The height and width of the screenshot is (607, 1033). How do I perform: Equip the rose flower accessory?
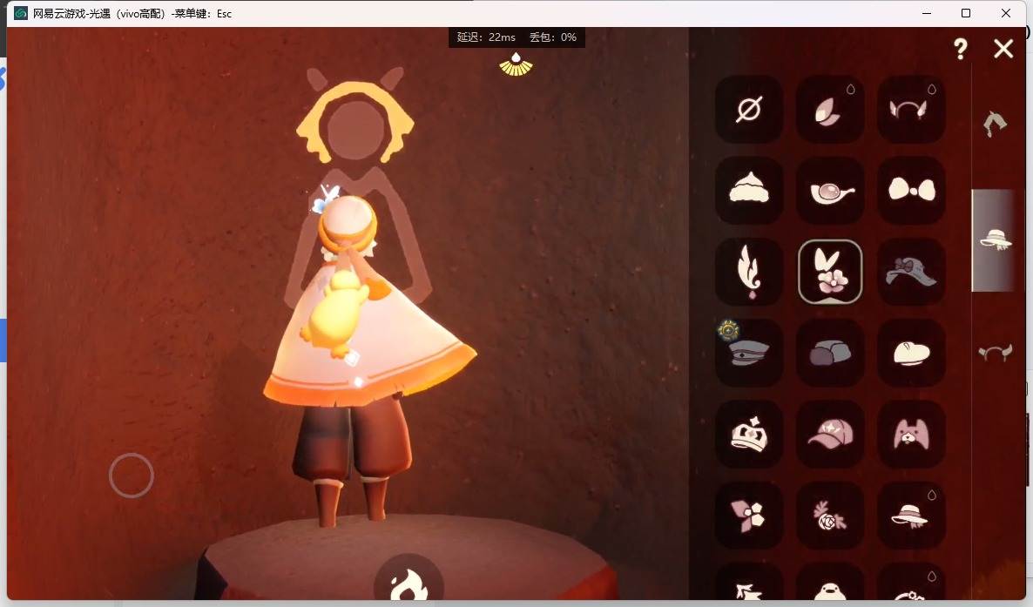[830, 515]
